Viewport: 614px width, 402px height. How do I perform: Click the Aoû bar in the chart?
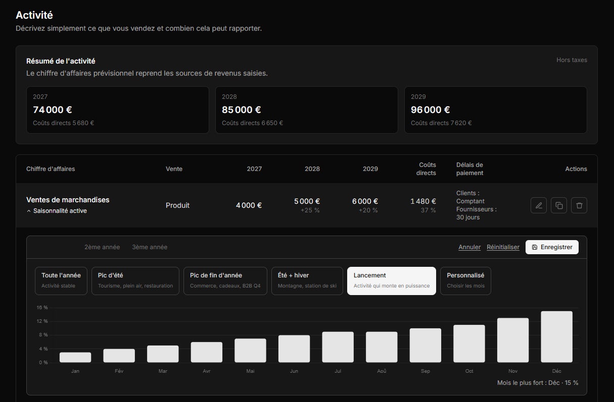tap(382, 347)
